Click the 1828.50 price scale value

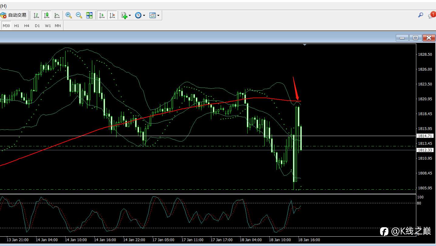425,55
